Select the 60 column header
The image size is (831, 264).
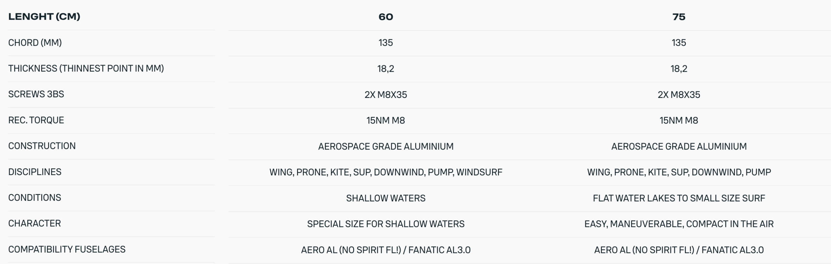coord(386,17)
